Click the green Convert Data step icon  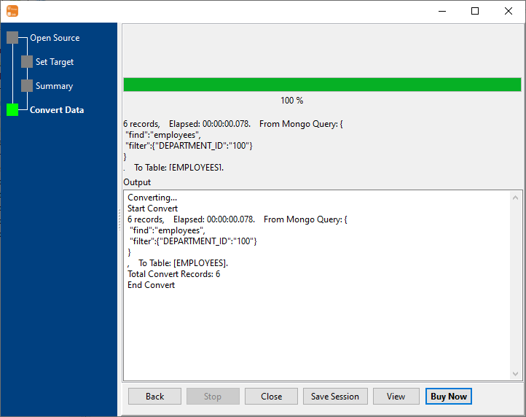click(x=12, y=110)
